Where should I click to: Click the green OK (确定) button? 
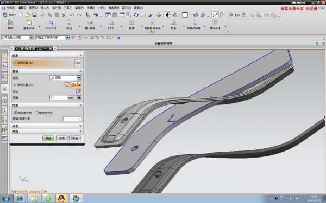(48, 139)
